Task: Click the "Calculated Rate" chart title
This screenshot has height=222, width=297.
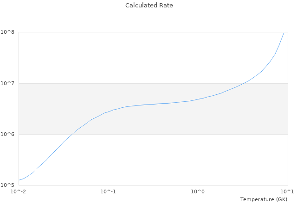Action: click(148, 6)
